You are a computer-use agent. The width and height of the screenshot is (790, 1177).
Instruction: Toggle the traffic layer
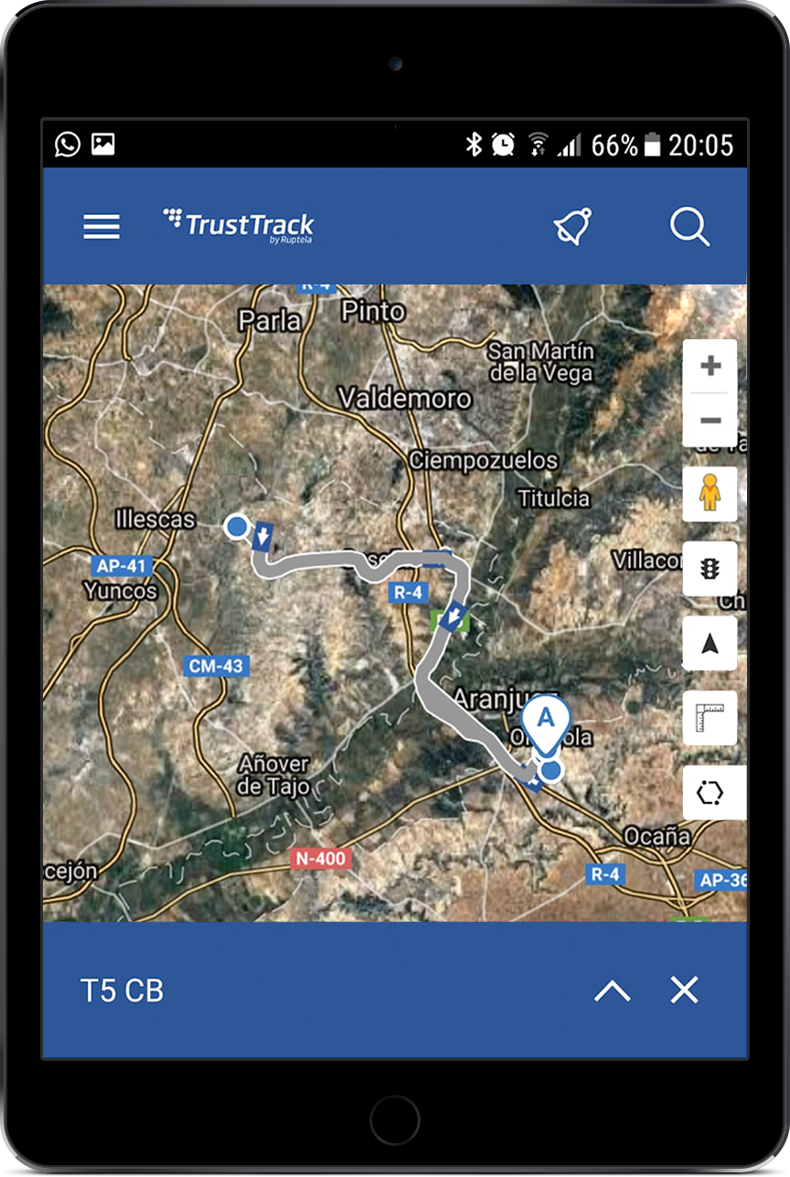[710, 569]
